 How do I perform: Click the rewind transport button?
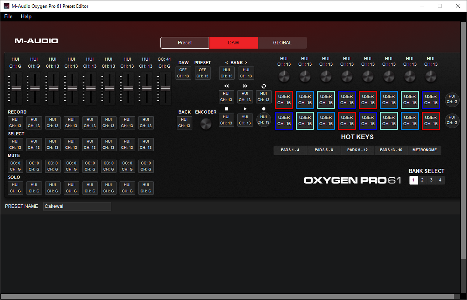click(226, 96)
